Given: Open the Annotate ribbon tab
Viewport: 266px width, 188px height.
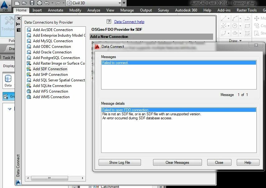Looking at the screenshot, I should click(x=55, y=10).
